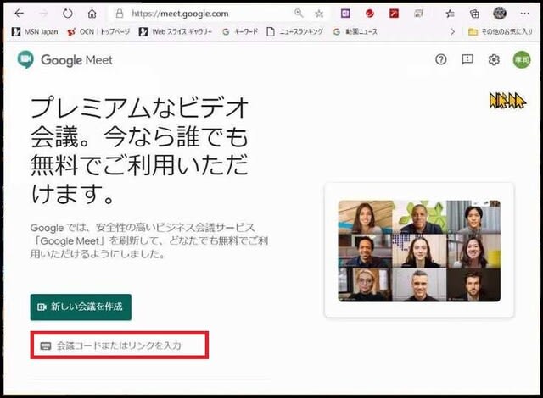Click the video meeting participants preview image
Screen dimensions: 543x398
[419, 251]
